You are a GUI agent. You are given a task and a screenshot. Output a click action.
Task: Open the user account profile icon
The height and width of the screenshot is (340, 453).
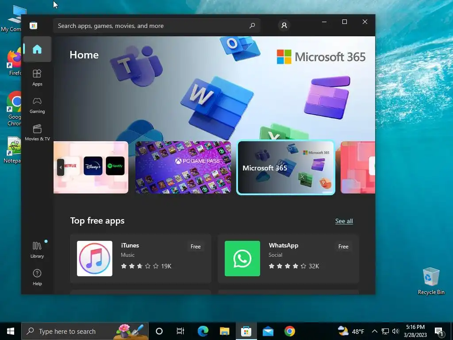[x=284, y=25]
